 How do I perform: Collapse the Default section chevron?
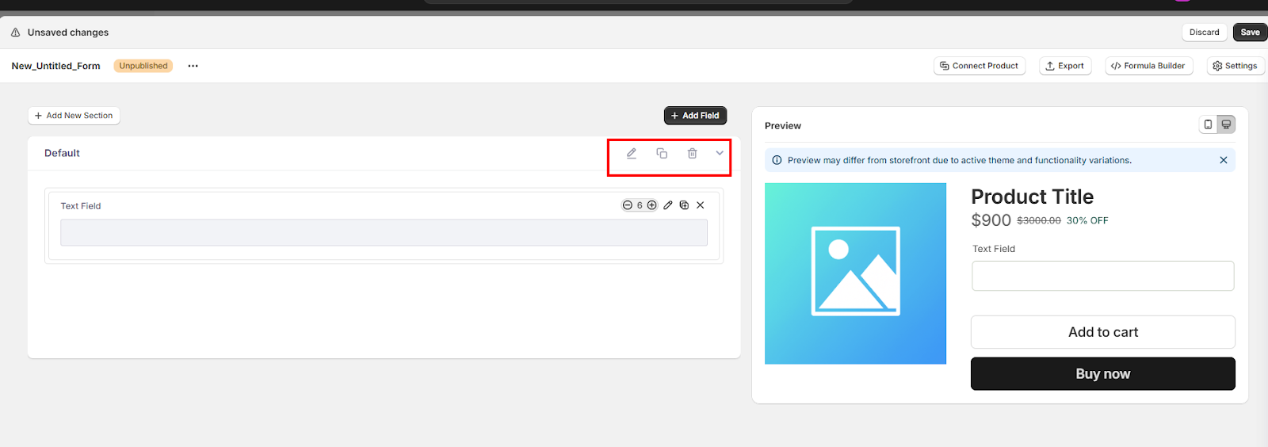click(720, 153)
